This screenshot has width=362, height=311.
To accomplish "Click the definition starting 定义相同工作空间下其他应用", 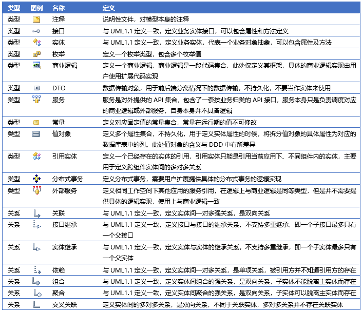I will (229, 196).
